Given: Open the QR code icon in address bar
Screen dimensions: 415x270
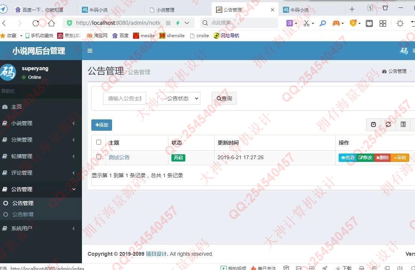Looking at the screenshot, I should tap(168, 23).
